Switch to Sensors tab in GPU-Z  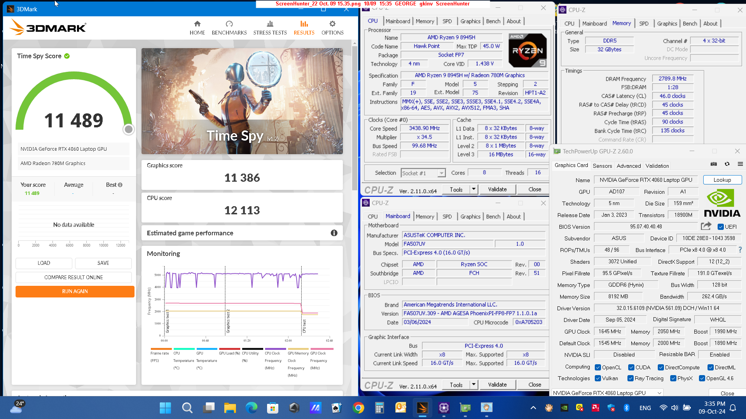click(x=602, y=166)
